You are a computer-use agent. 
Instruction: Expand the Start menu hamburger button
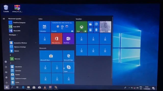point(4,19)
